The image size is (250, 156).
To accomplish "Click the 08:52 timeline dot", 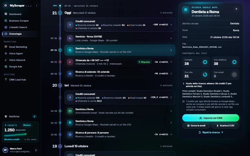I will (60, 62).
